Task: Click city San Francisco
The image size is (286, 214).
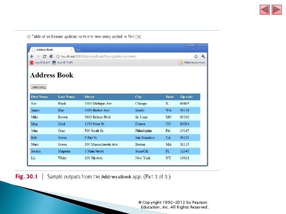Action: [145, 138]
